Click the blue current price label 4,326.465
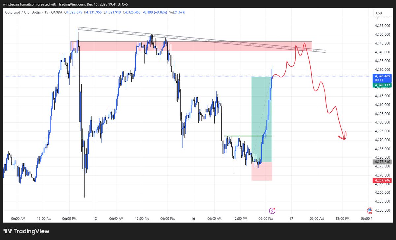 click(x=382, y=76)
